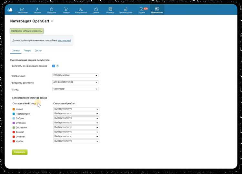Open the Товары section in top bar
Screen dimensions: 242x174
pos(66,11)
